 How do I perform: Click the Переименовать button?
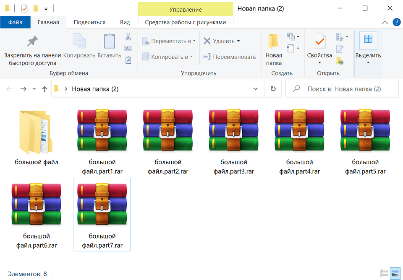[x=229, y=57]
